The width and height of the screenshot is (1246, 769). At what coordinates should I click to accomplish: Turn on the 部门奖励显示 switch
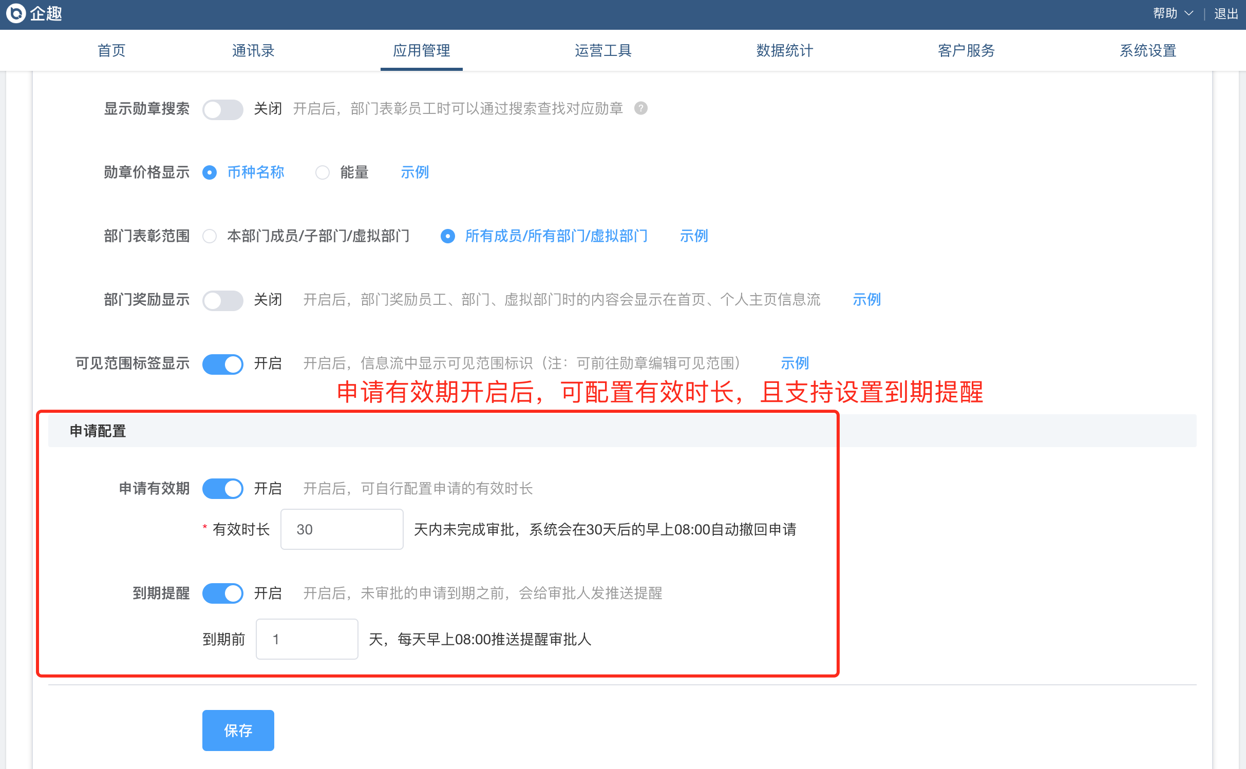222,300
